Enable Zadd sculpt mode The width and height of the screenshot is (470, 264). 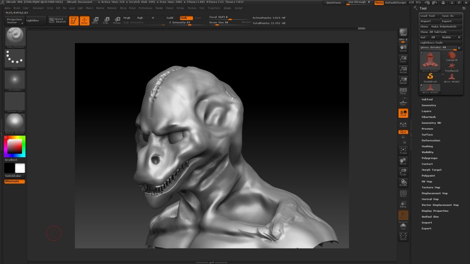coord(170,18)
